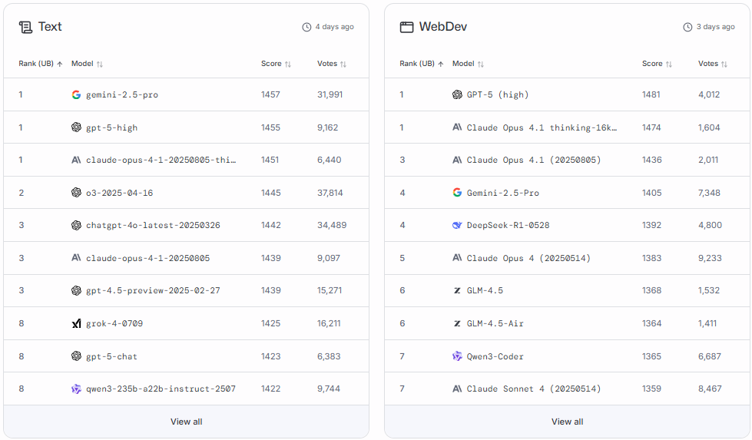
Task: Click clock icon next to '4 days ago'
Action: click(306, 28)
